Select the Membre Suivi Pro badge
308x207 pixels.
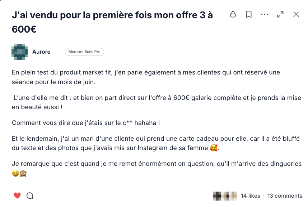pos(84,52)
